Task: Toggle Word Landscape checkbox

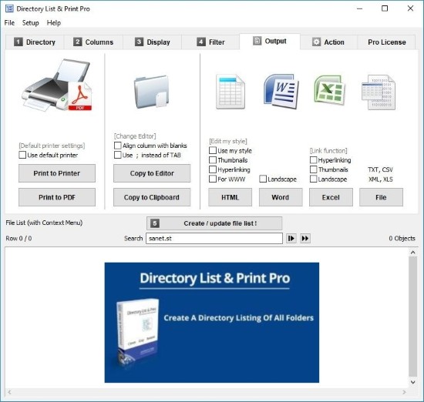Action: tap(263, 179)
